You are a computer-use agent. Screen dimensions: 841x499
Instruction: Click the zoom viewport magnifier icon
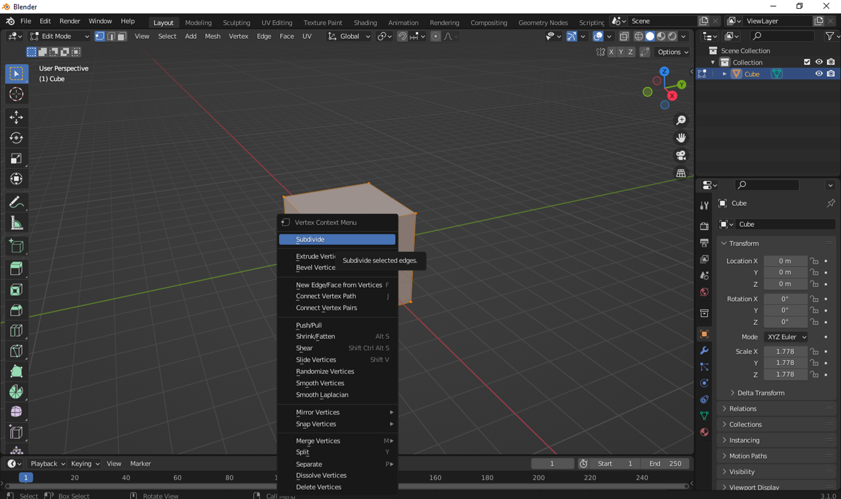(x=681, y=120)
